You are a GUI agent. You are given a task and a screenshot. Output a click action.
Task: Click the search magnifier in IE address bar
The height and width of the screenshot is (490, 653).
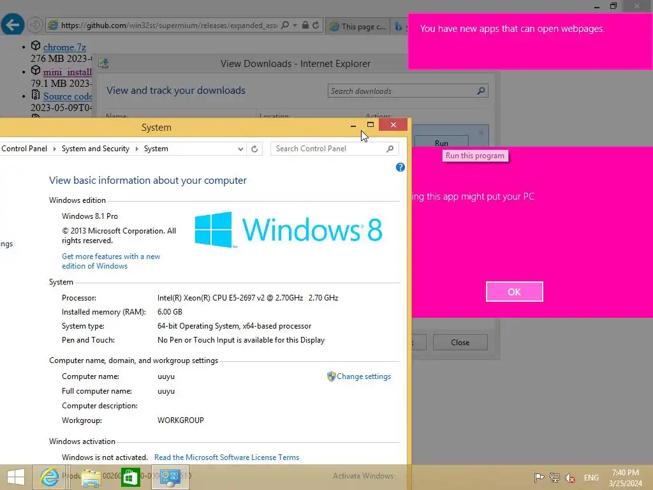click(285, 25)
